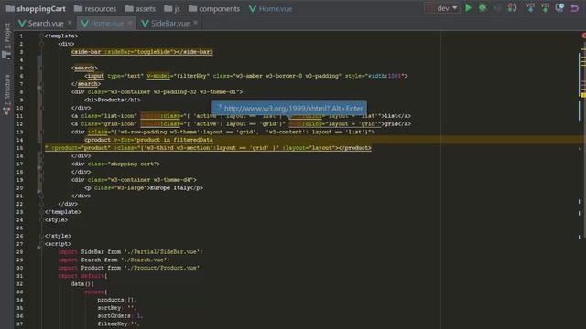
Task: Open the assets breadcrumb folder
Action: (x=140, y=8)
